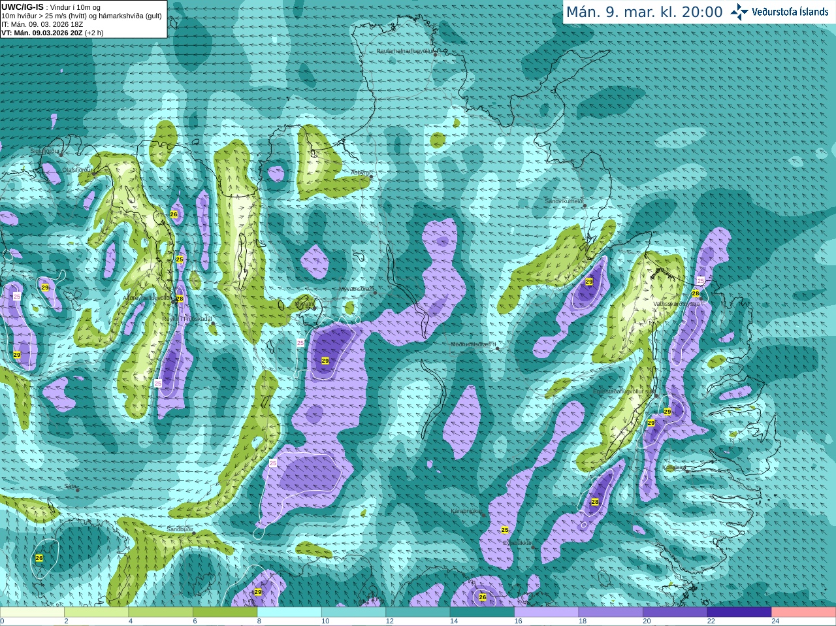Click the legend scale number 20
Viewport: 836px width, 626px height.
tap(647, 621)
